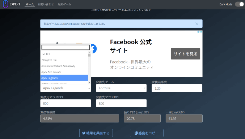This screenshot has width=245, height=139.
Task: Open the お問い合わせ nav link
Action: pyautogui.click(x=46, y=4)
